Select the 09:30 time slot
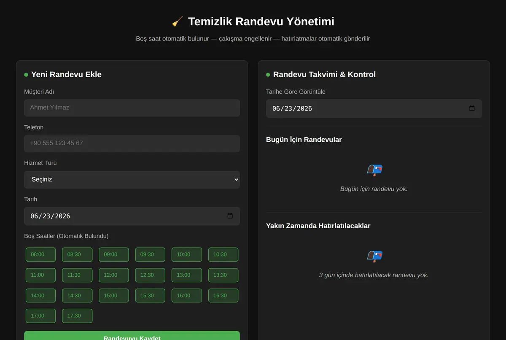This screenshot has height=340, width=506. pos(150,254)
